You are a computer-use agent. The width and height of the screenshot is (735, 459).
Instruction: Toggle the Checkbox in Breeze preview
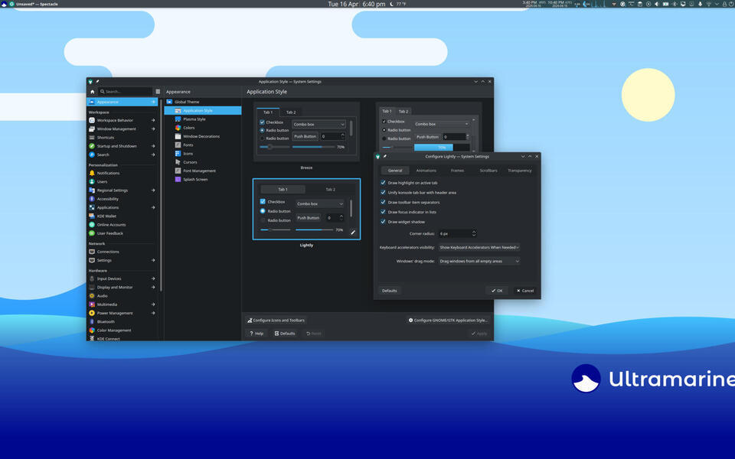coord(271,122)
